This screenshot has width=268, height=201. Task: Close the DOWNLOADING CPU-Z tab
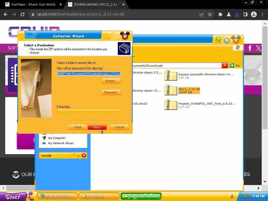click(124, 5)
